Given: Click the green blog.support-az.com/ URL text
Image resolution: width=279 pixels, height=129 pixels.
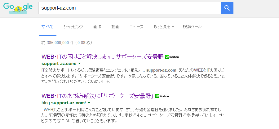Looking at the screenshot, I should (64, 103).
